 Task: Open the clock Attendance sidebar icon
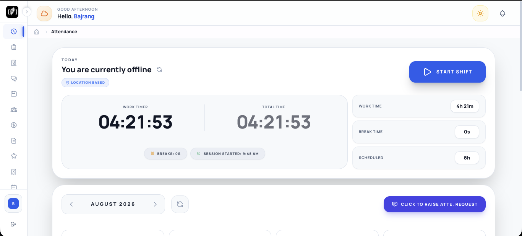tap(14, 31)
